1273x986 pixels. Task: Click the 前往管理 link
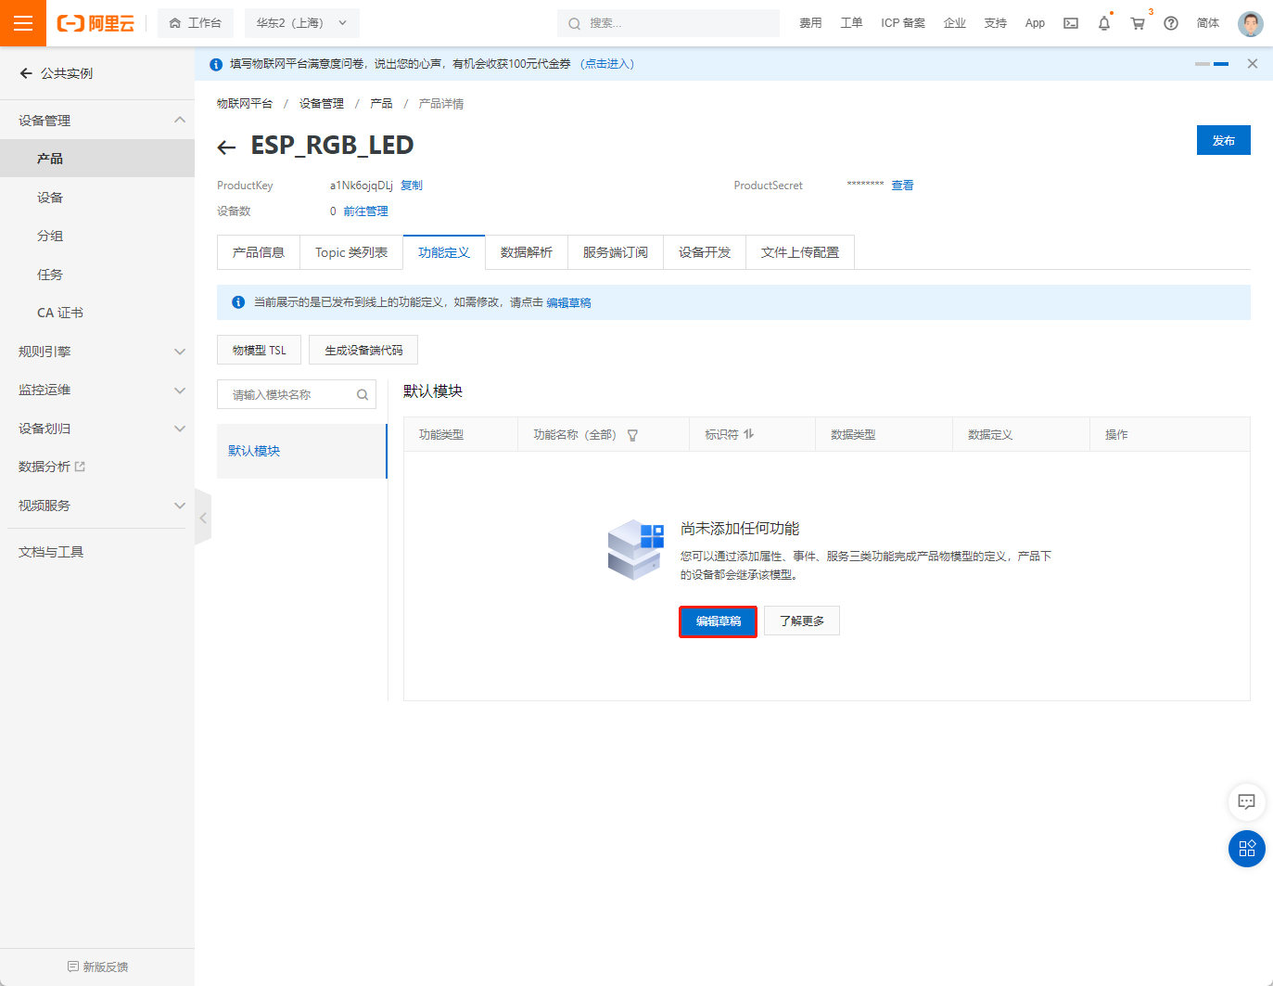coord(365,211)
